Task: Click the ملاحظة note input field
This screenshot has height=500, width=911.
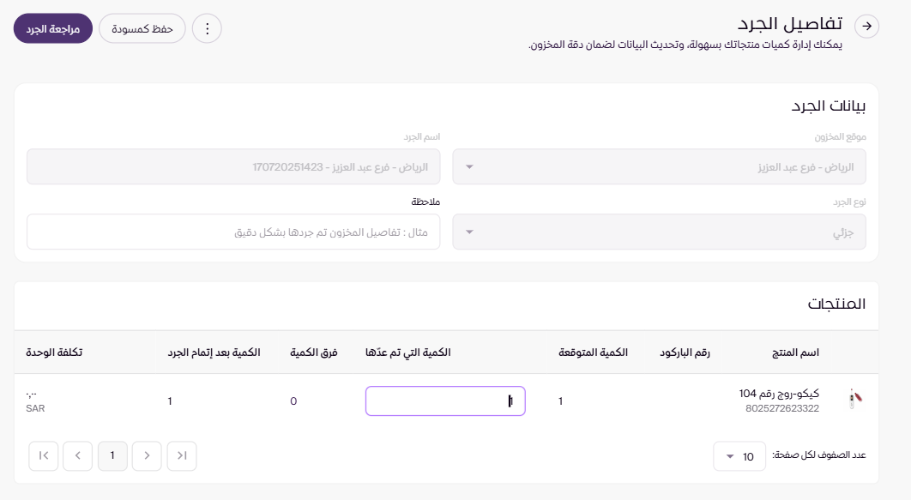Action: pos(233,232)
